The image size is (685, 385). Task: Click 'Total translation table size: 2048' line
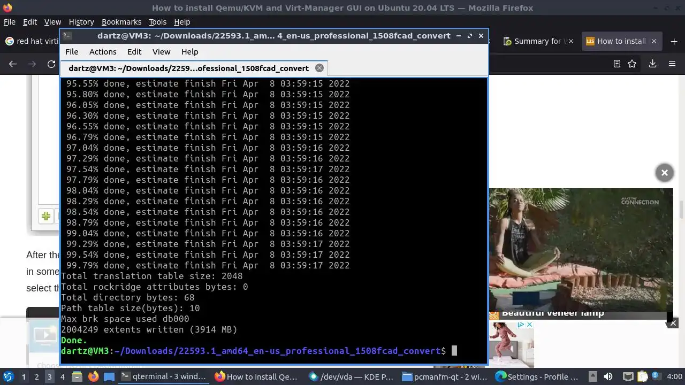point(151,276)
